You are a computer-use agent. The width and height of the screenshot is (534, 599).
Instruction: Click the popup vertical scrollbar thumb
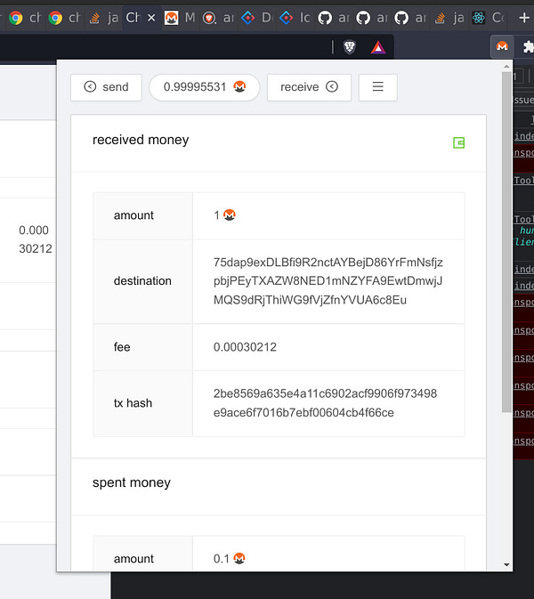pyautogui.click(x=507, y=242)
